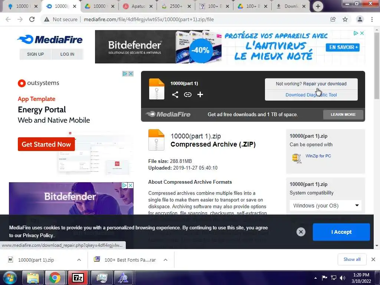Screen dimensions: 380x285
Task: Expand options for 100+ Best Fonts rar download
Action: [166, 260]
